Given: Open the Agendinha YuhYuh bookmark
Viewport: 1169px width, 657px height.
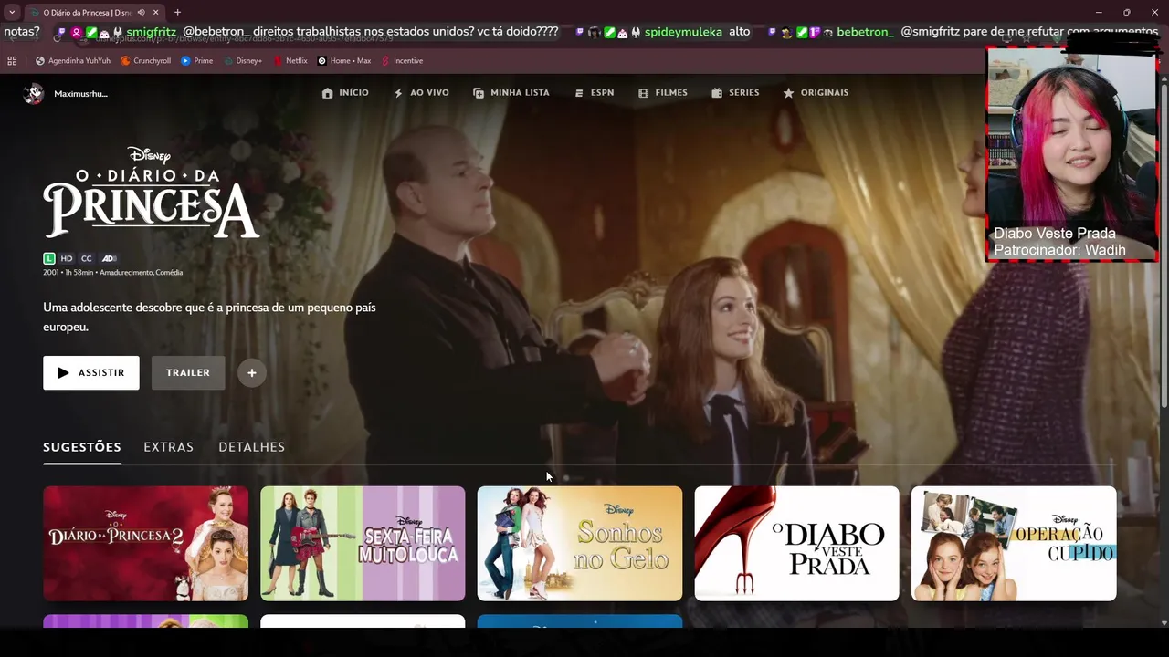Looking at the screenshot, I should [73, 61].
